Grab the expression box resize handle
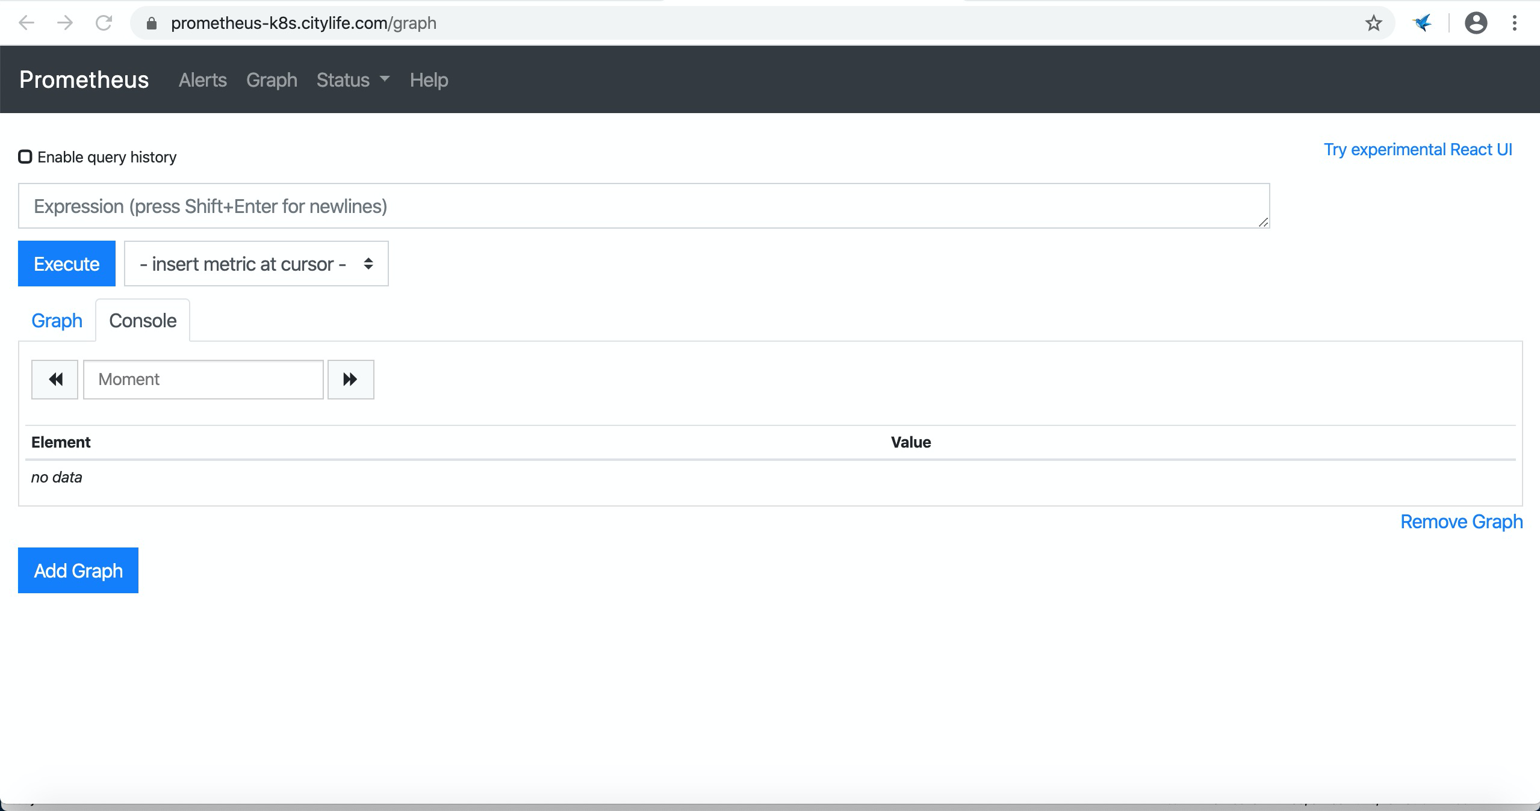 coord(1263,222)
